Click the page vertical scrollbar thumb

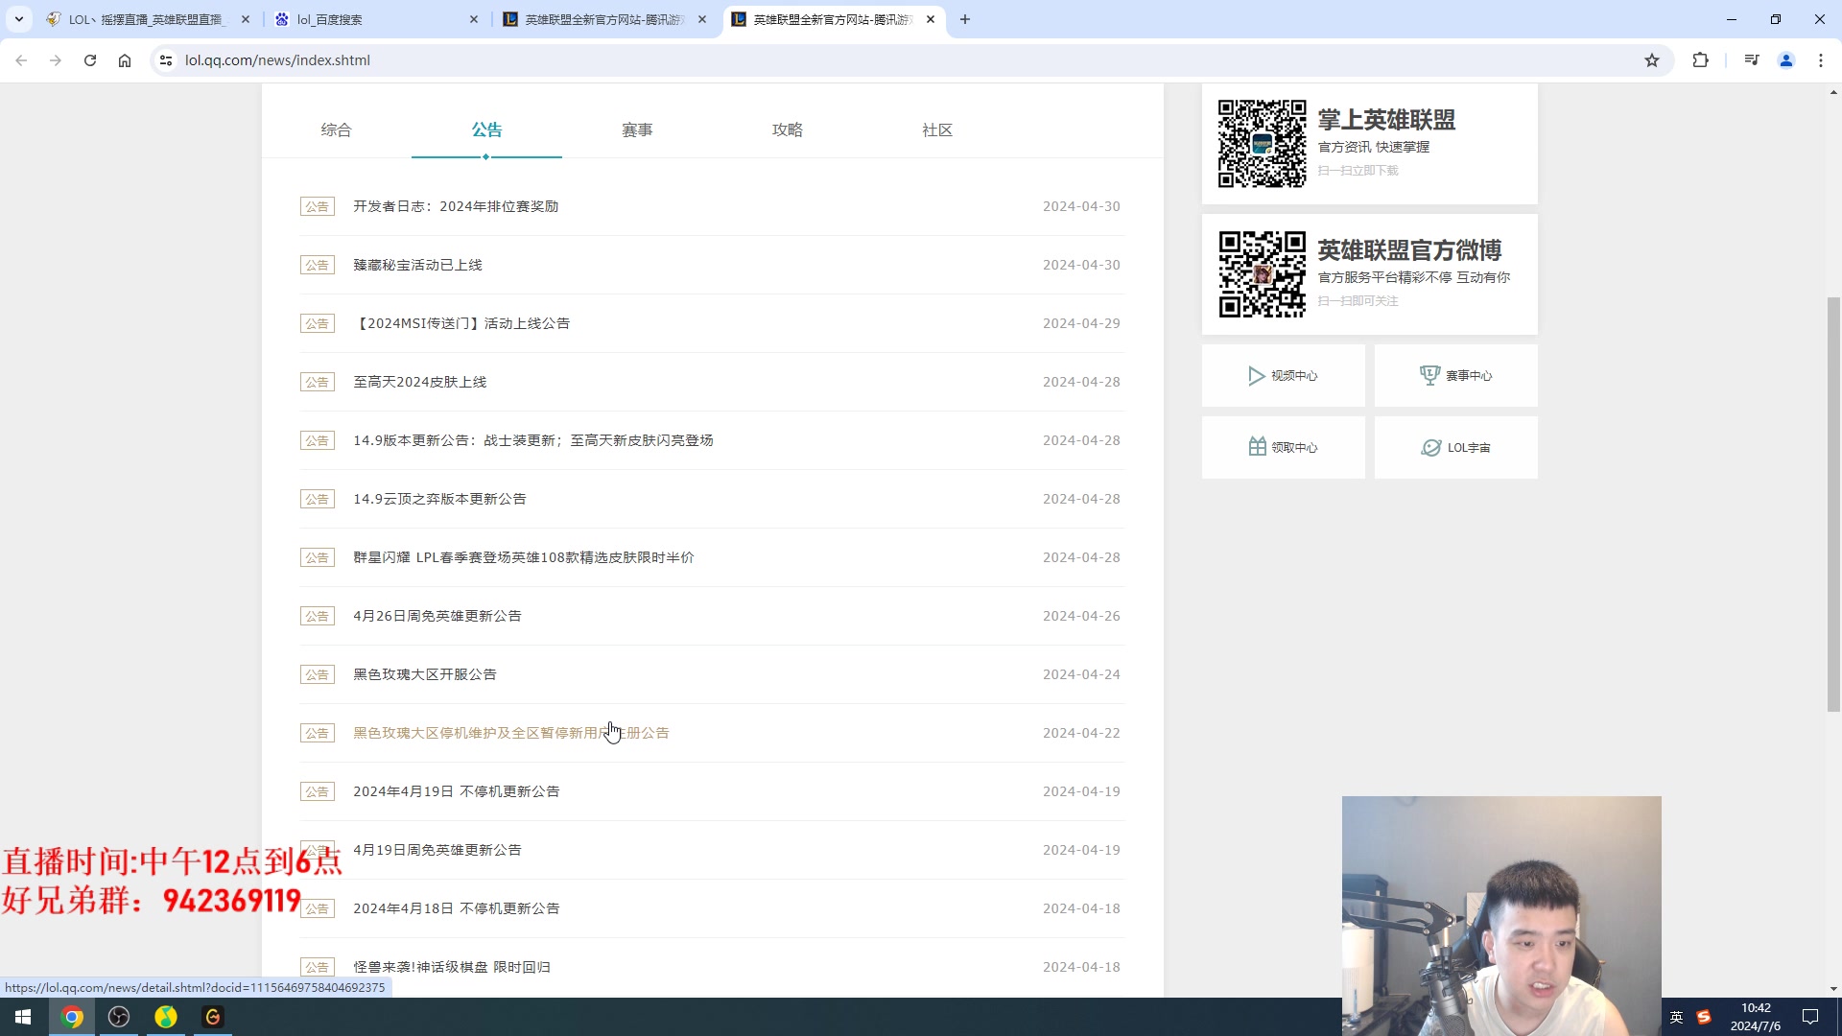pyautogui.click(x=1833, y=504)
